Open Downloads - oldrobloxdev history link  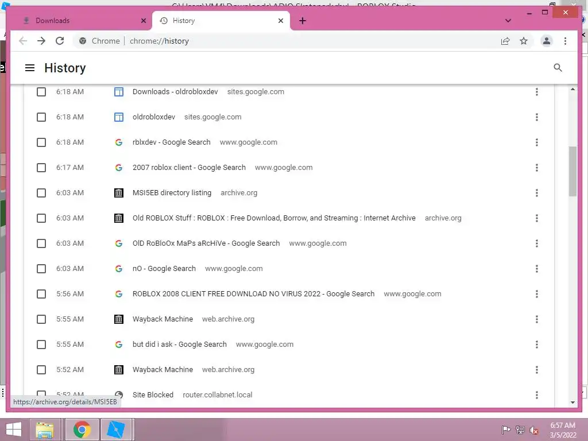click(x=175, y=92)
